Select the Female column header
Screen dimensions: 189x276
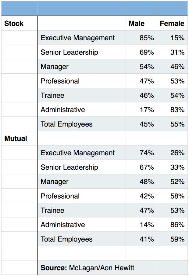172,24
